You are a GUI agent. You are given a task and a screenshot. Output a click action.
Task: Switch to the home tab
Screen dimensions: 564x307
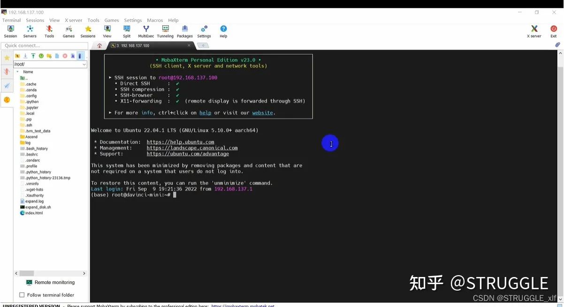click(x=99, y=45)
